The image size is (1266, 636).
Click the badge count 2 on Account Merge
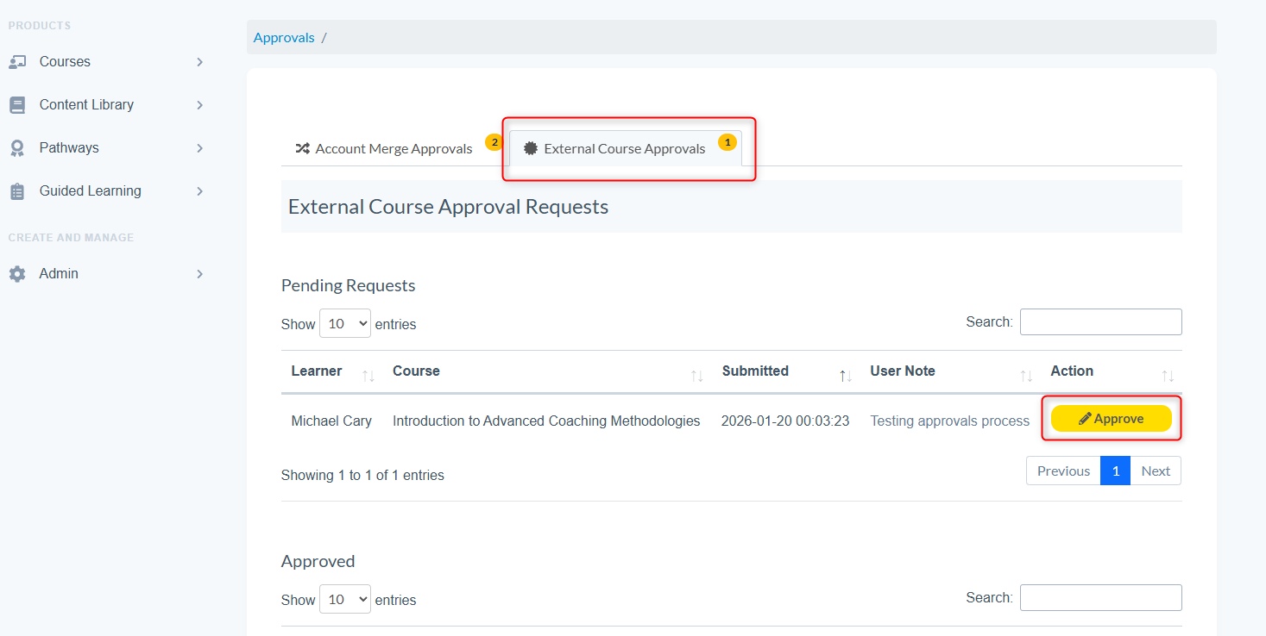click(x=494, y=141)
